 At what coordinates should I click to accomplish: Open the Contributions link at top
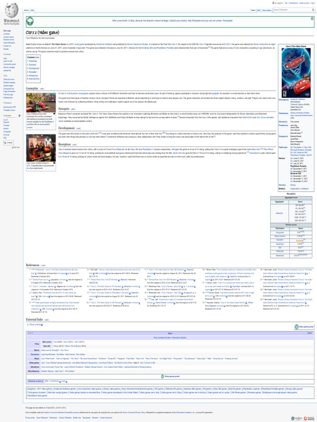coord(293,3)
